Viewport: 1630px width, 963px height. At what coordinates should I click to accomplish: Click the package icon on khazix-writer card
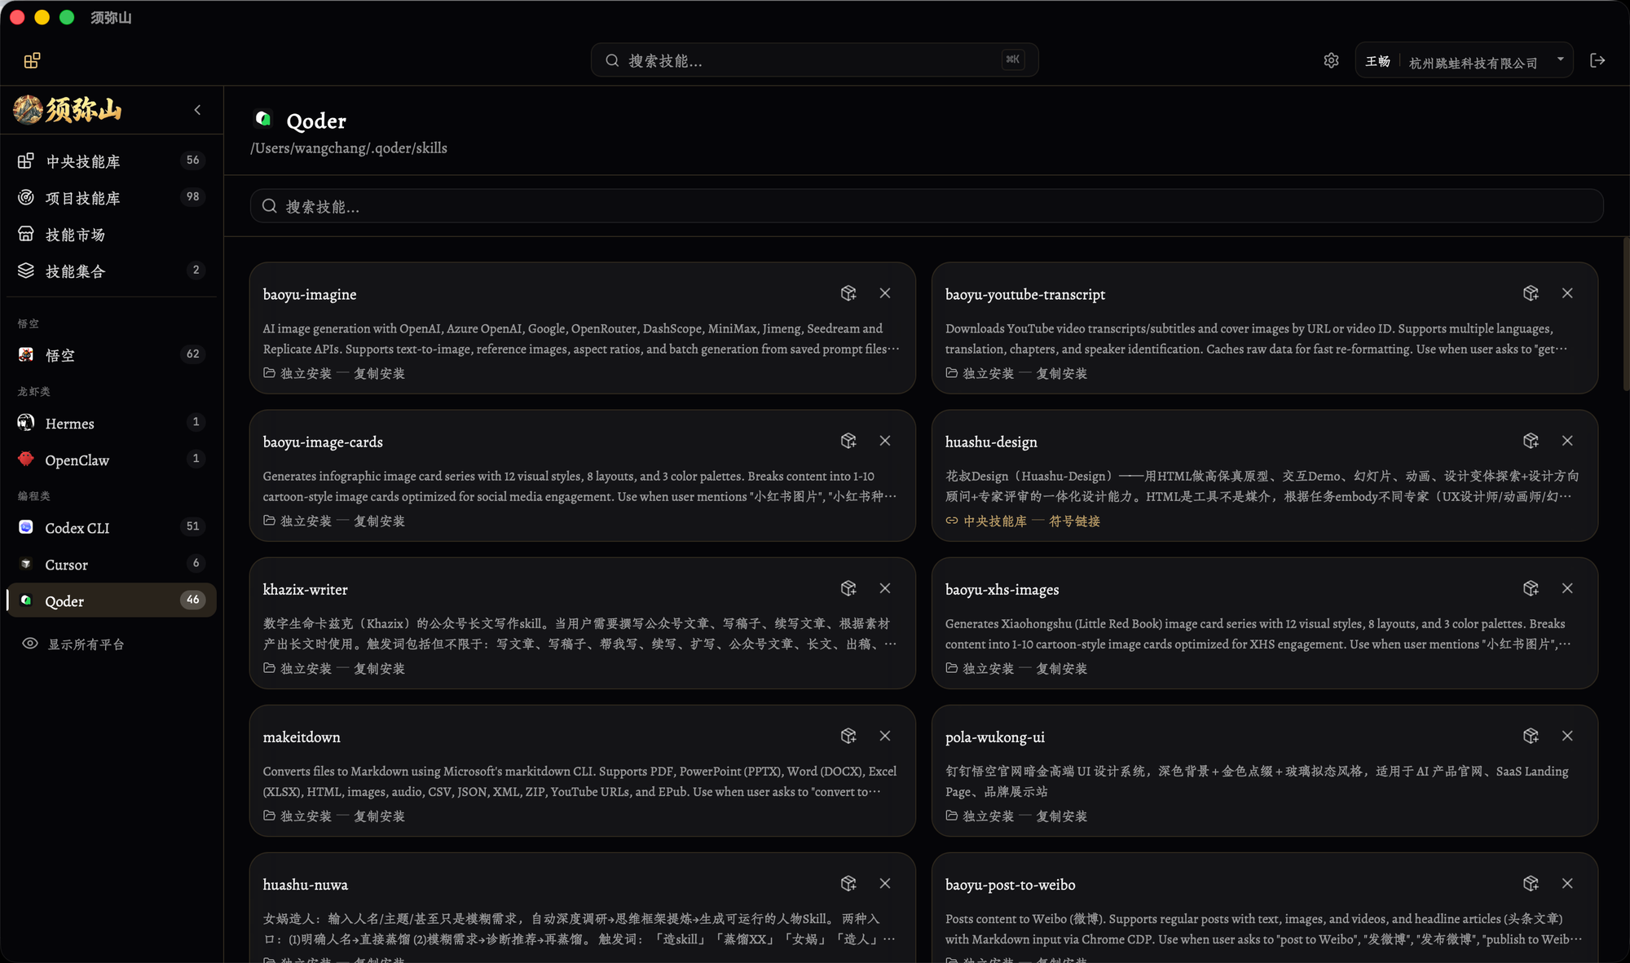coord(848,588)
